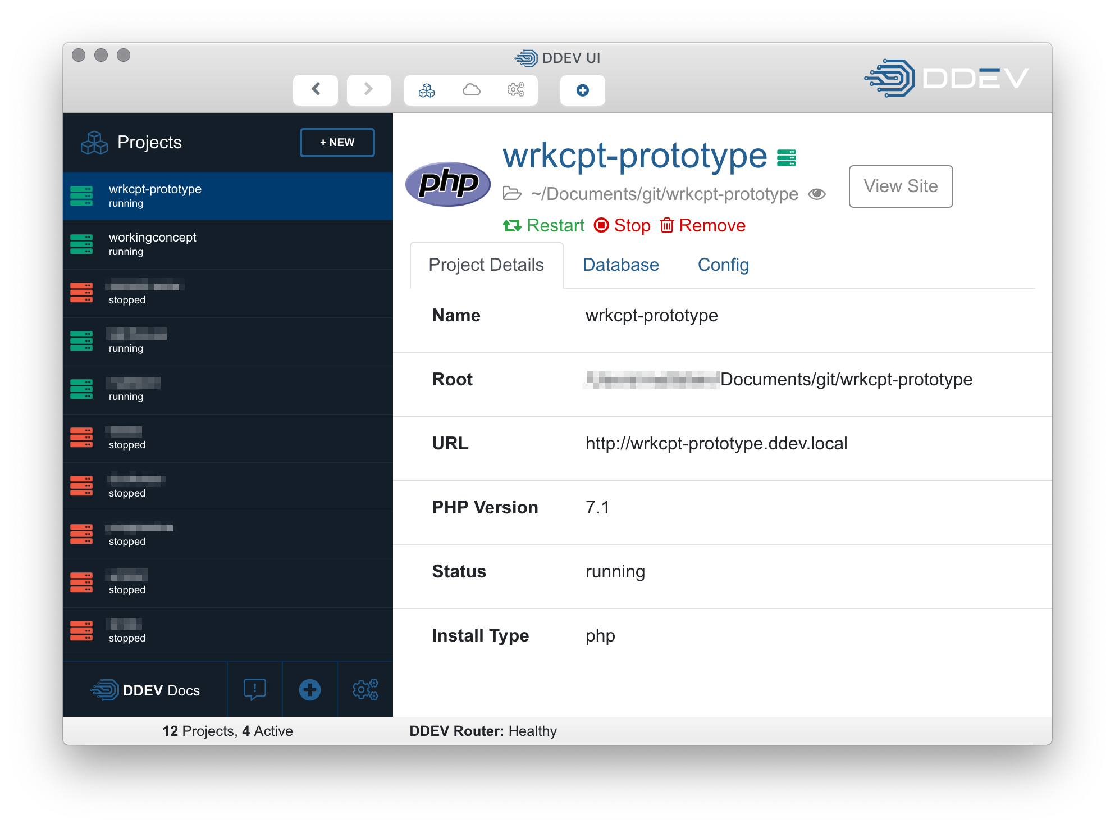The height and width of the screenshot is (828, 1115).
Task: Switch to the Project Details tab
Action: 486,265
